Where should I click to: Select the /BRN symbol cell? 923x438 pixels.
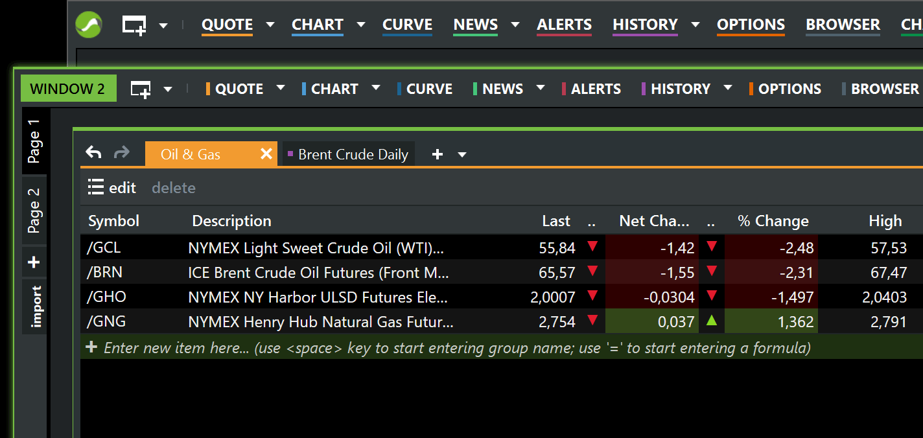(105, 272)
